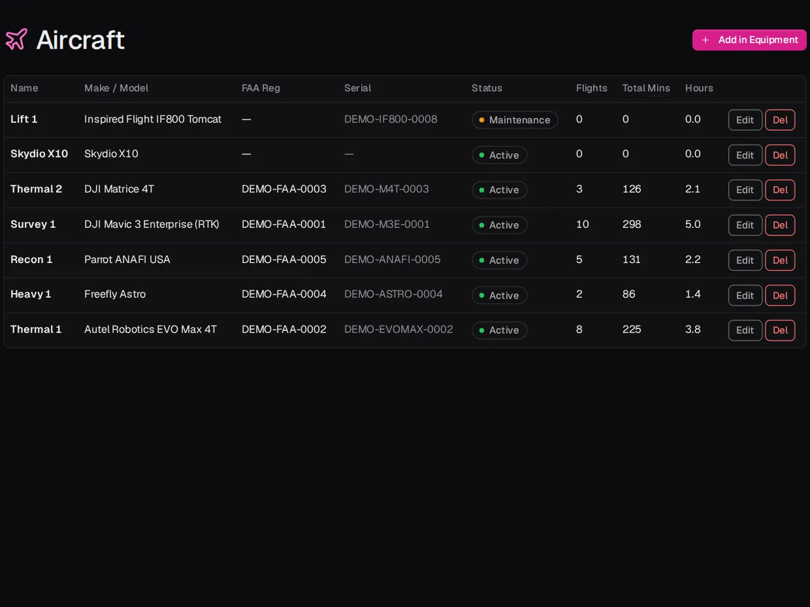
Task: Click flights count 10 for Survey 1
Action: (583, 225)
